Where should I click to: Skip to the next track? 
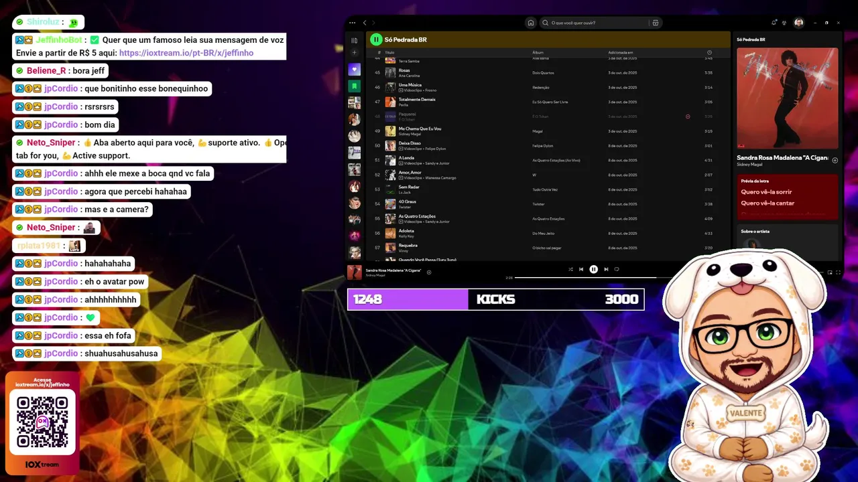tap(606, 269)
